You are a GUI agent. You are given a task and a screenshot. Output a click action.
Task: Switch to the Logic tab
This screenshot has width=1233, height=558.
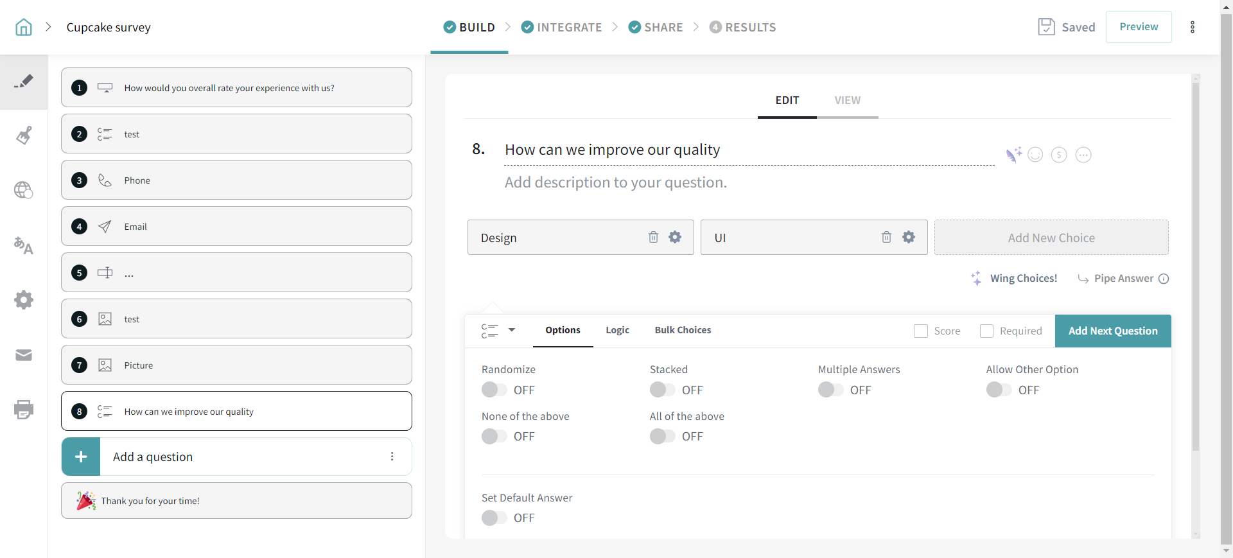[617, 330]
